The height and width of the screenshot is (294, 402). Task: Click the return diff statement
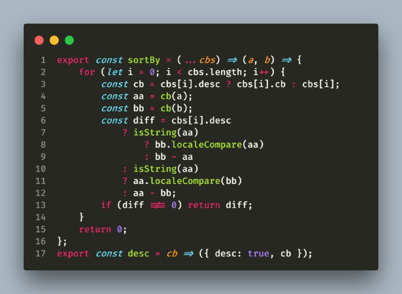220,205
